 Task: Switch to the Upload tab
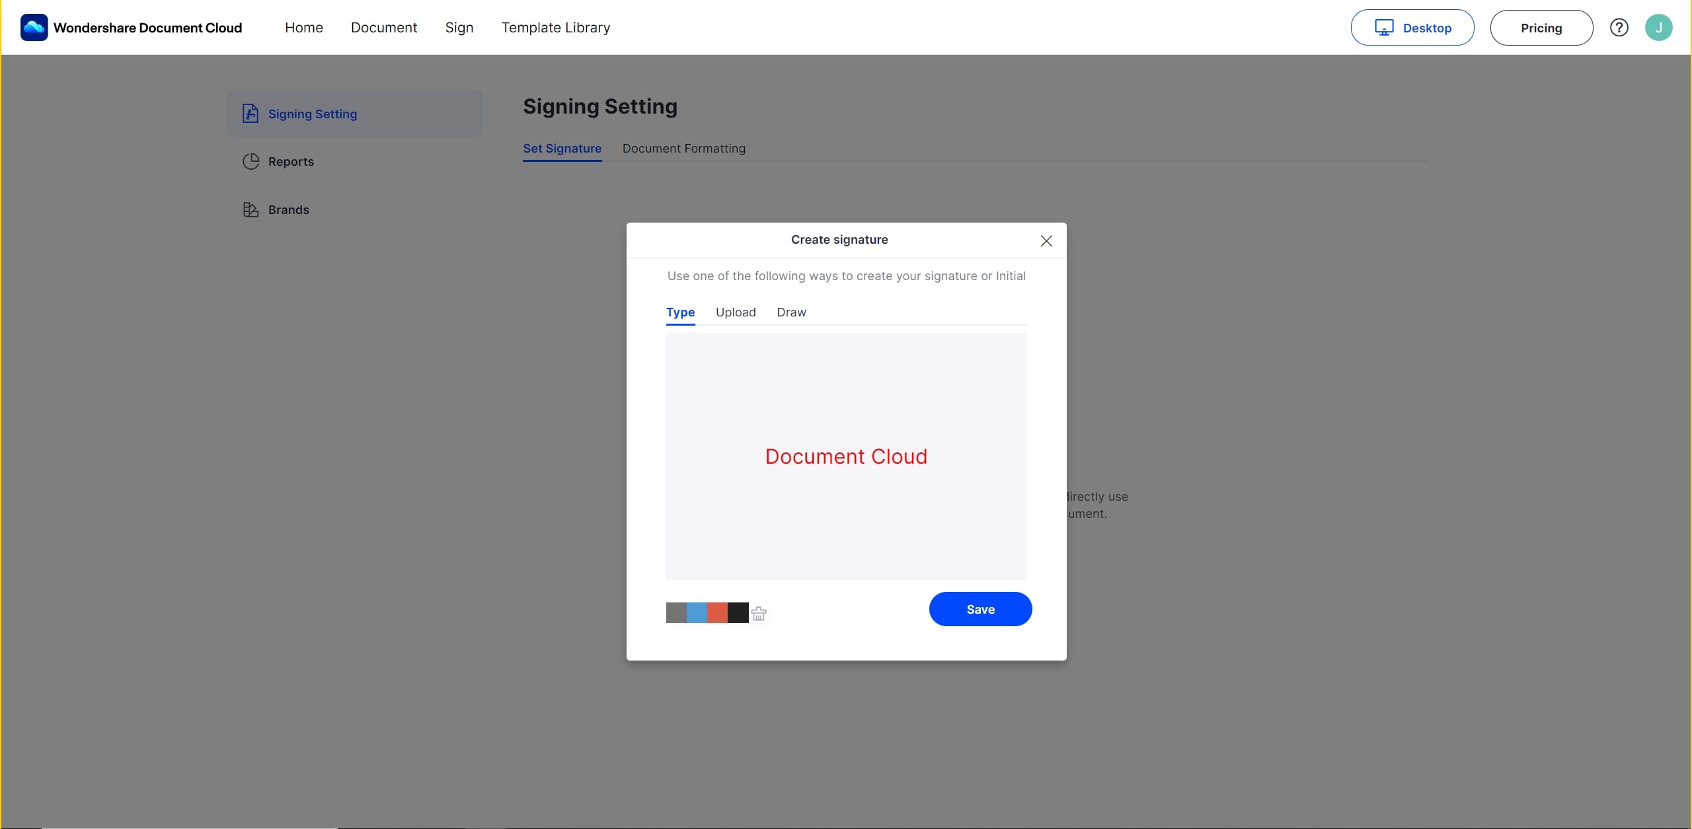[735, 312]
